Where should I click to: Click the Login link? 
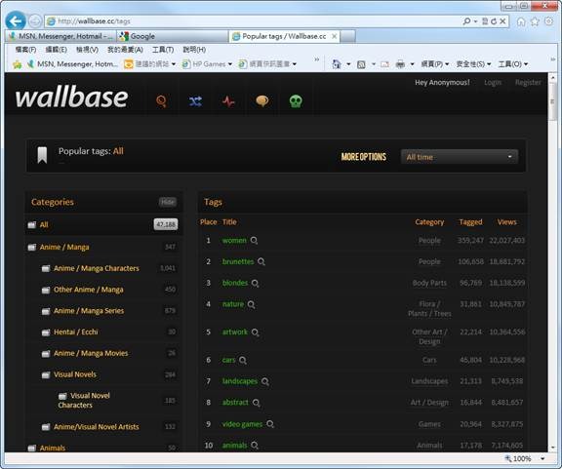pos(493,83)
